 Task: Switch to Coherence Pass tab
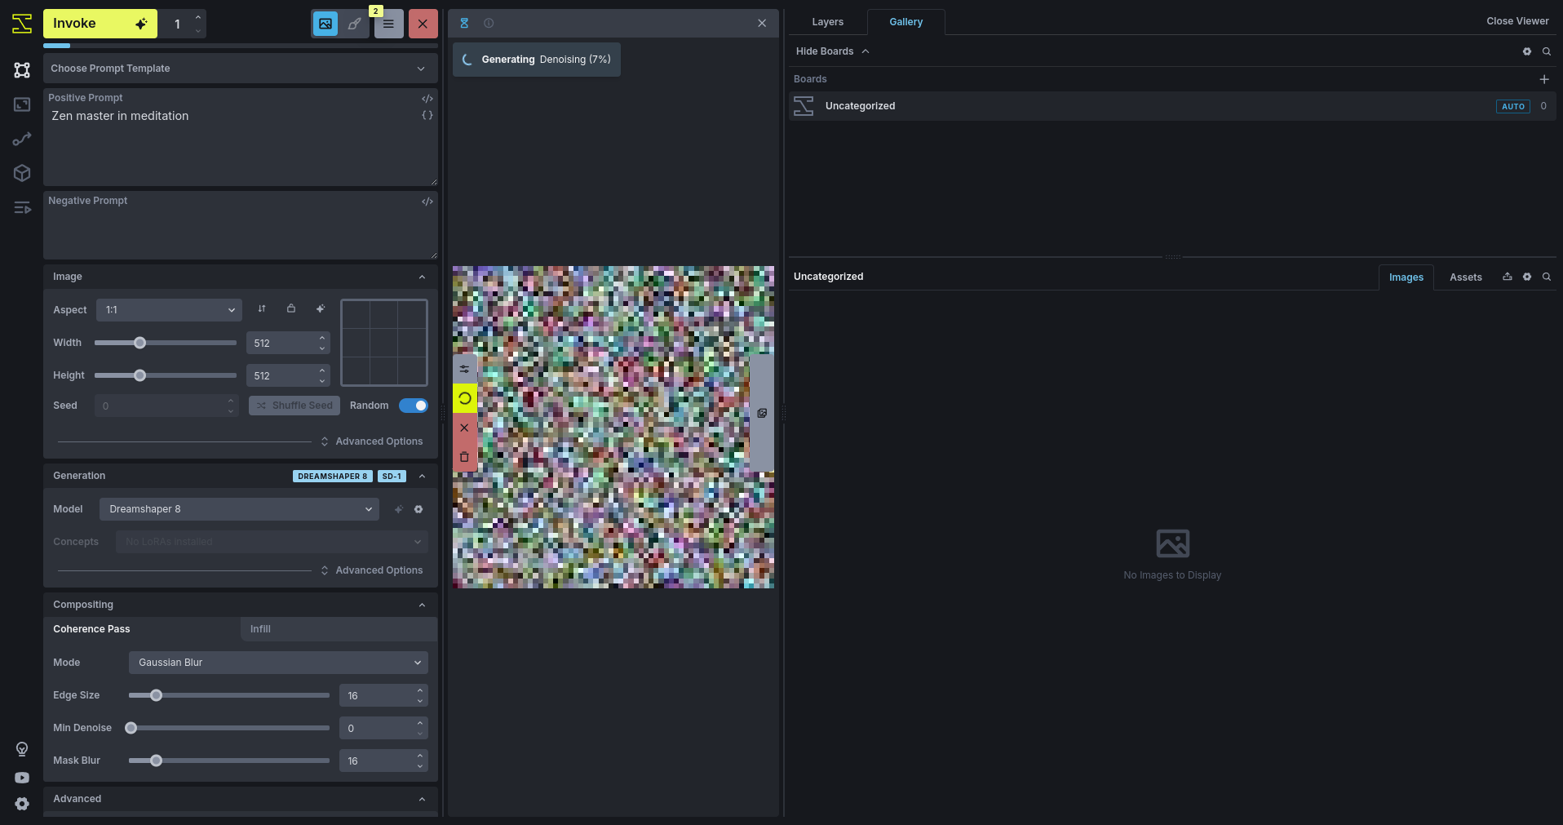141,629
